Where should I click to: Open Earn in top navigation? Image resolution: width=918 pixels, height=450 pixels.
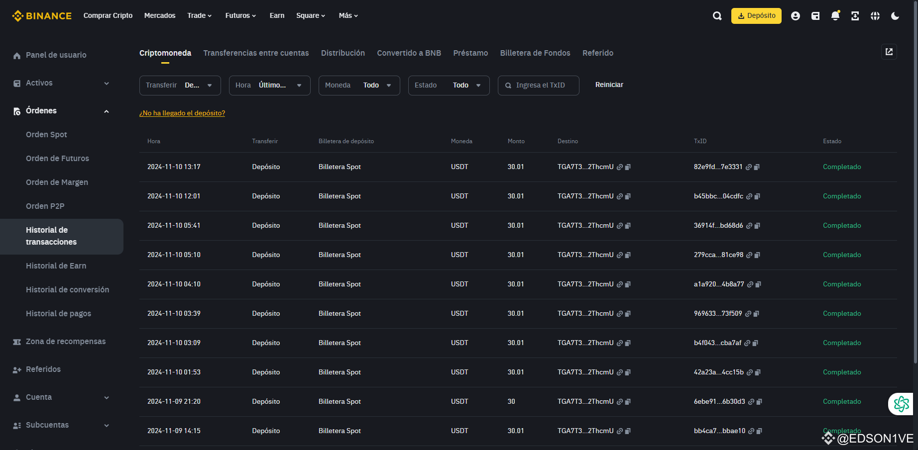[277, 15]
